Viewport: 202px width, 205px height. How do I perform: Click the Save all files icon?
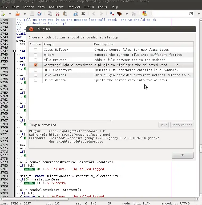coord(39,14)
